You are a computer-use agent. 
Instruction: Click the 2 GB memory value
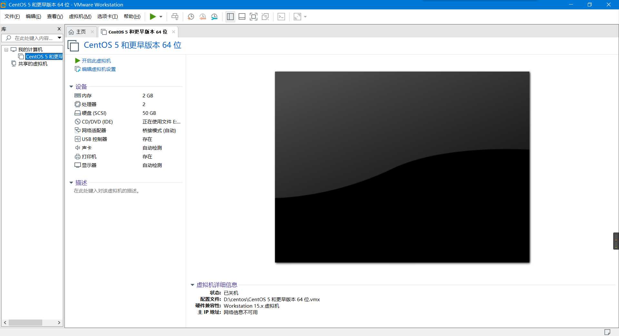pyautogui.click(x=148, y=95)
